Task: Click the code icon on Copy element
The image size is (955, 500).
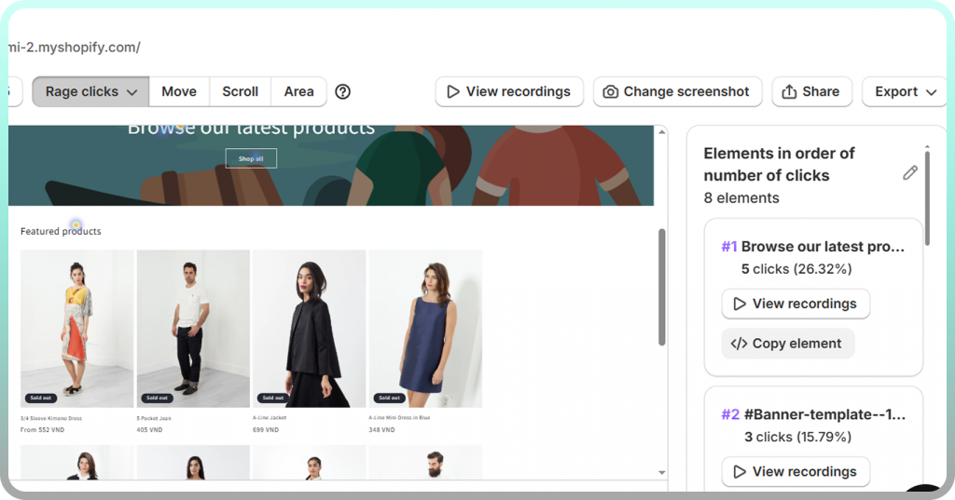Action: pyautogui.click(x=739, y=344)
